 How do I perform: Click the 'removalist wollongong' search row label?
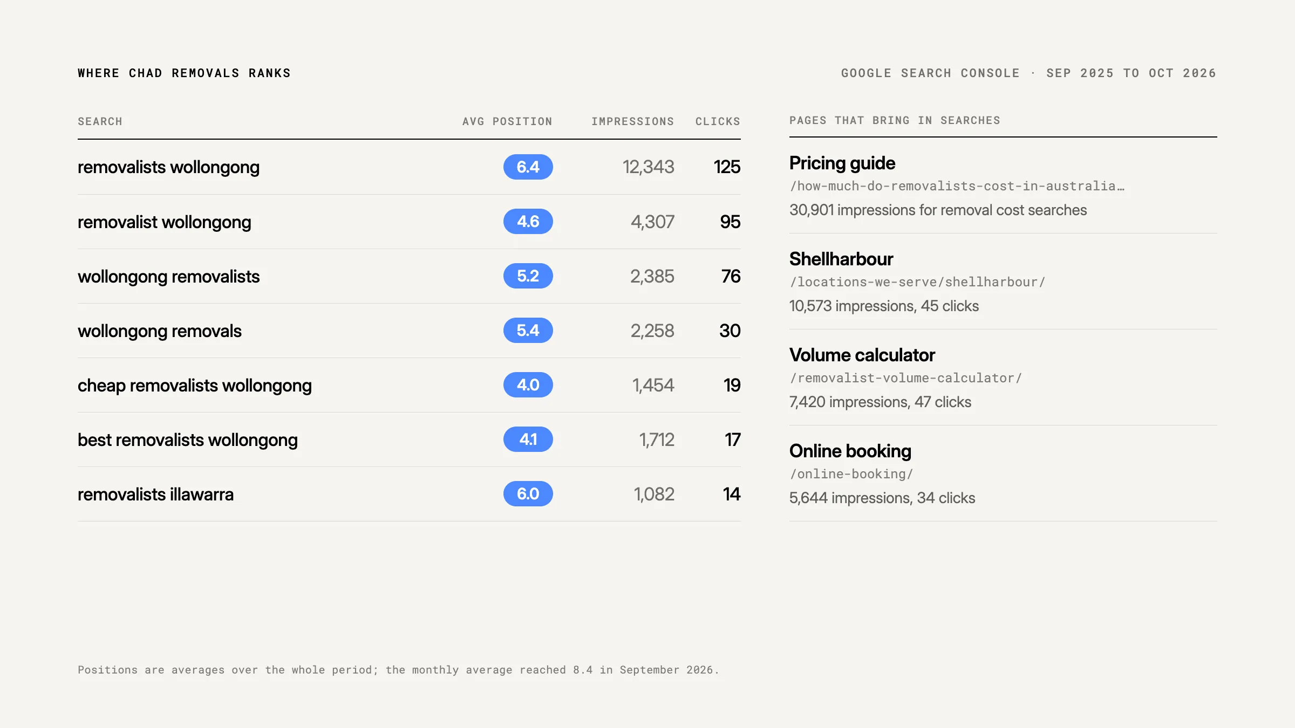click(164, 222)
